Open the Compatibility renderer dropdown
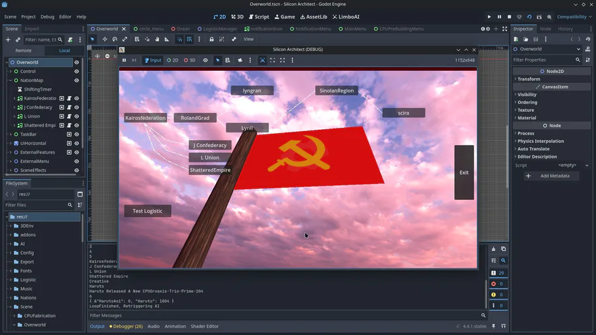 574,17
